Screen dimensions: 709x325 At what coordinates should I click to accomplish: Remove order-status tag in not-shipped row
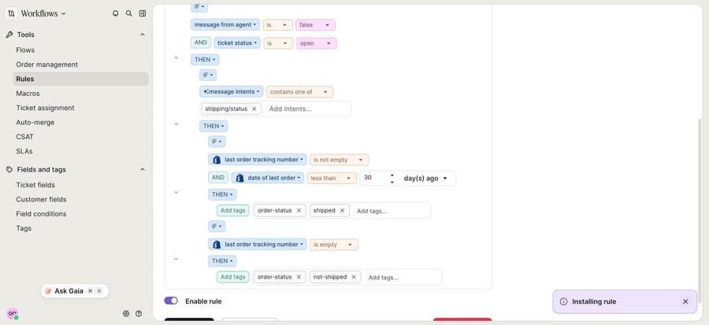(299, 277)
